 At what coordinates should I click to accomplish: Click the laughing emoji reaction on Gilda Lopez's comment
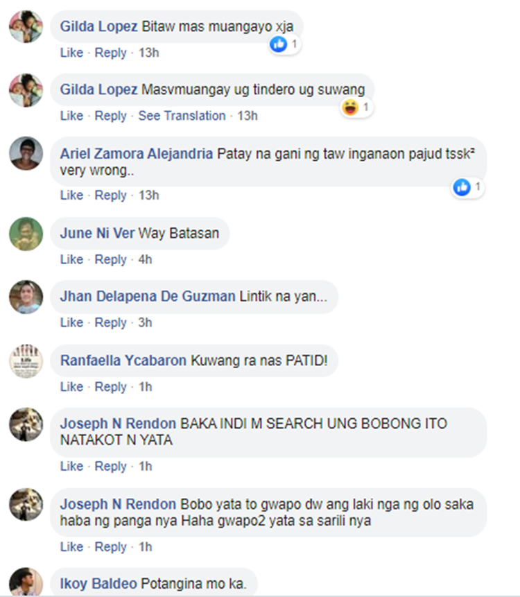(350, 107)
